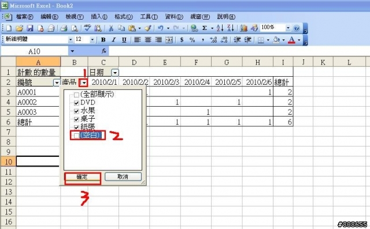Toggle Italic formatting
The width and height of the screenshot is (370, 229).
pos(114,40)
